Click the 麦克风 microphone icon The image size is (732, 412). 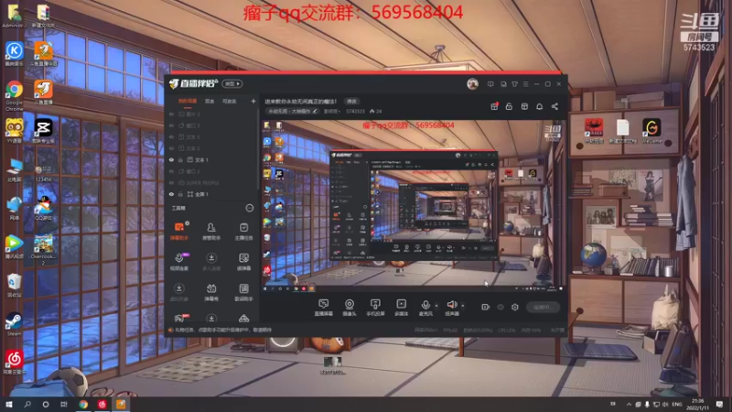pyautogui.click(x=425, y=305)
